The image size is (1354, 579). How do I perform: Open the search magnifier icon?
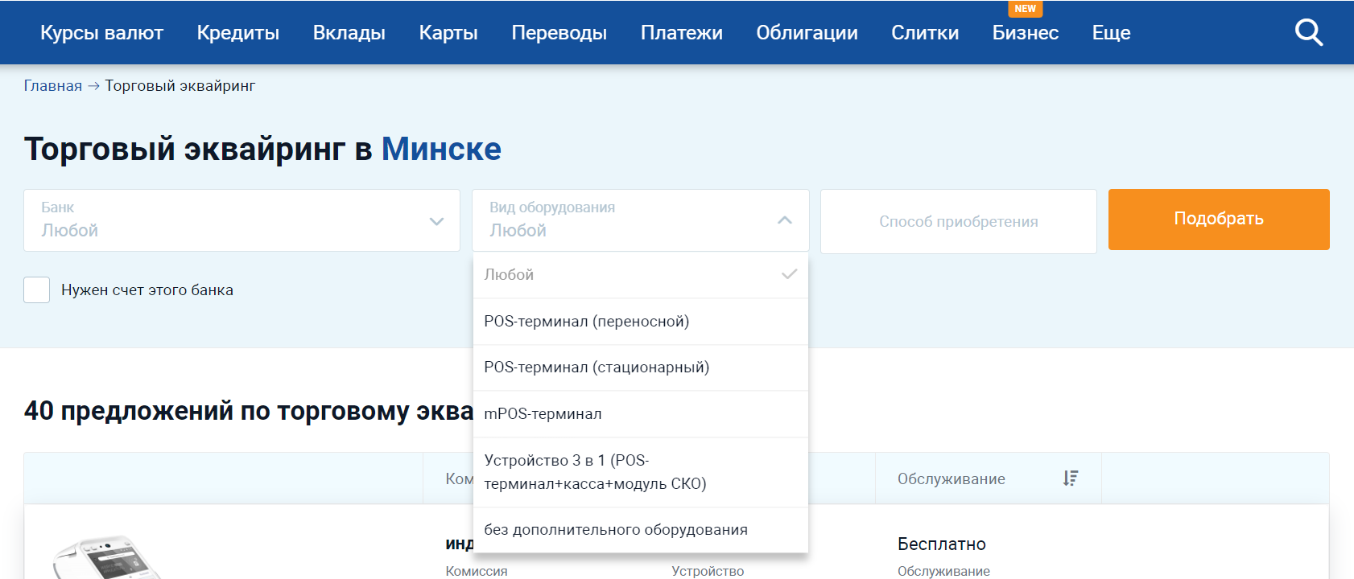(1308, 33)
